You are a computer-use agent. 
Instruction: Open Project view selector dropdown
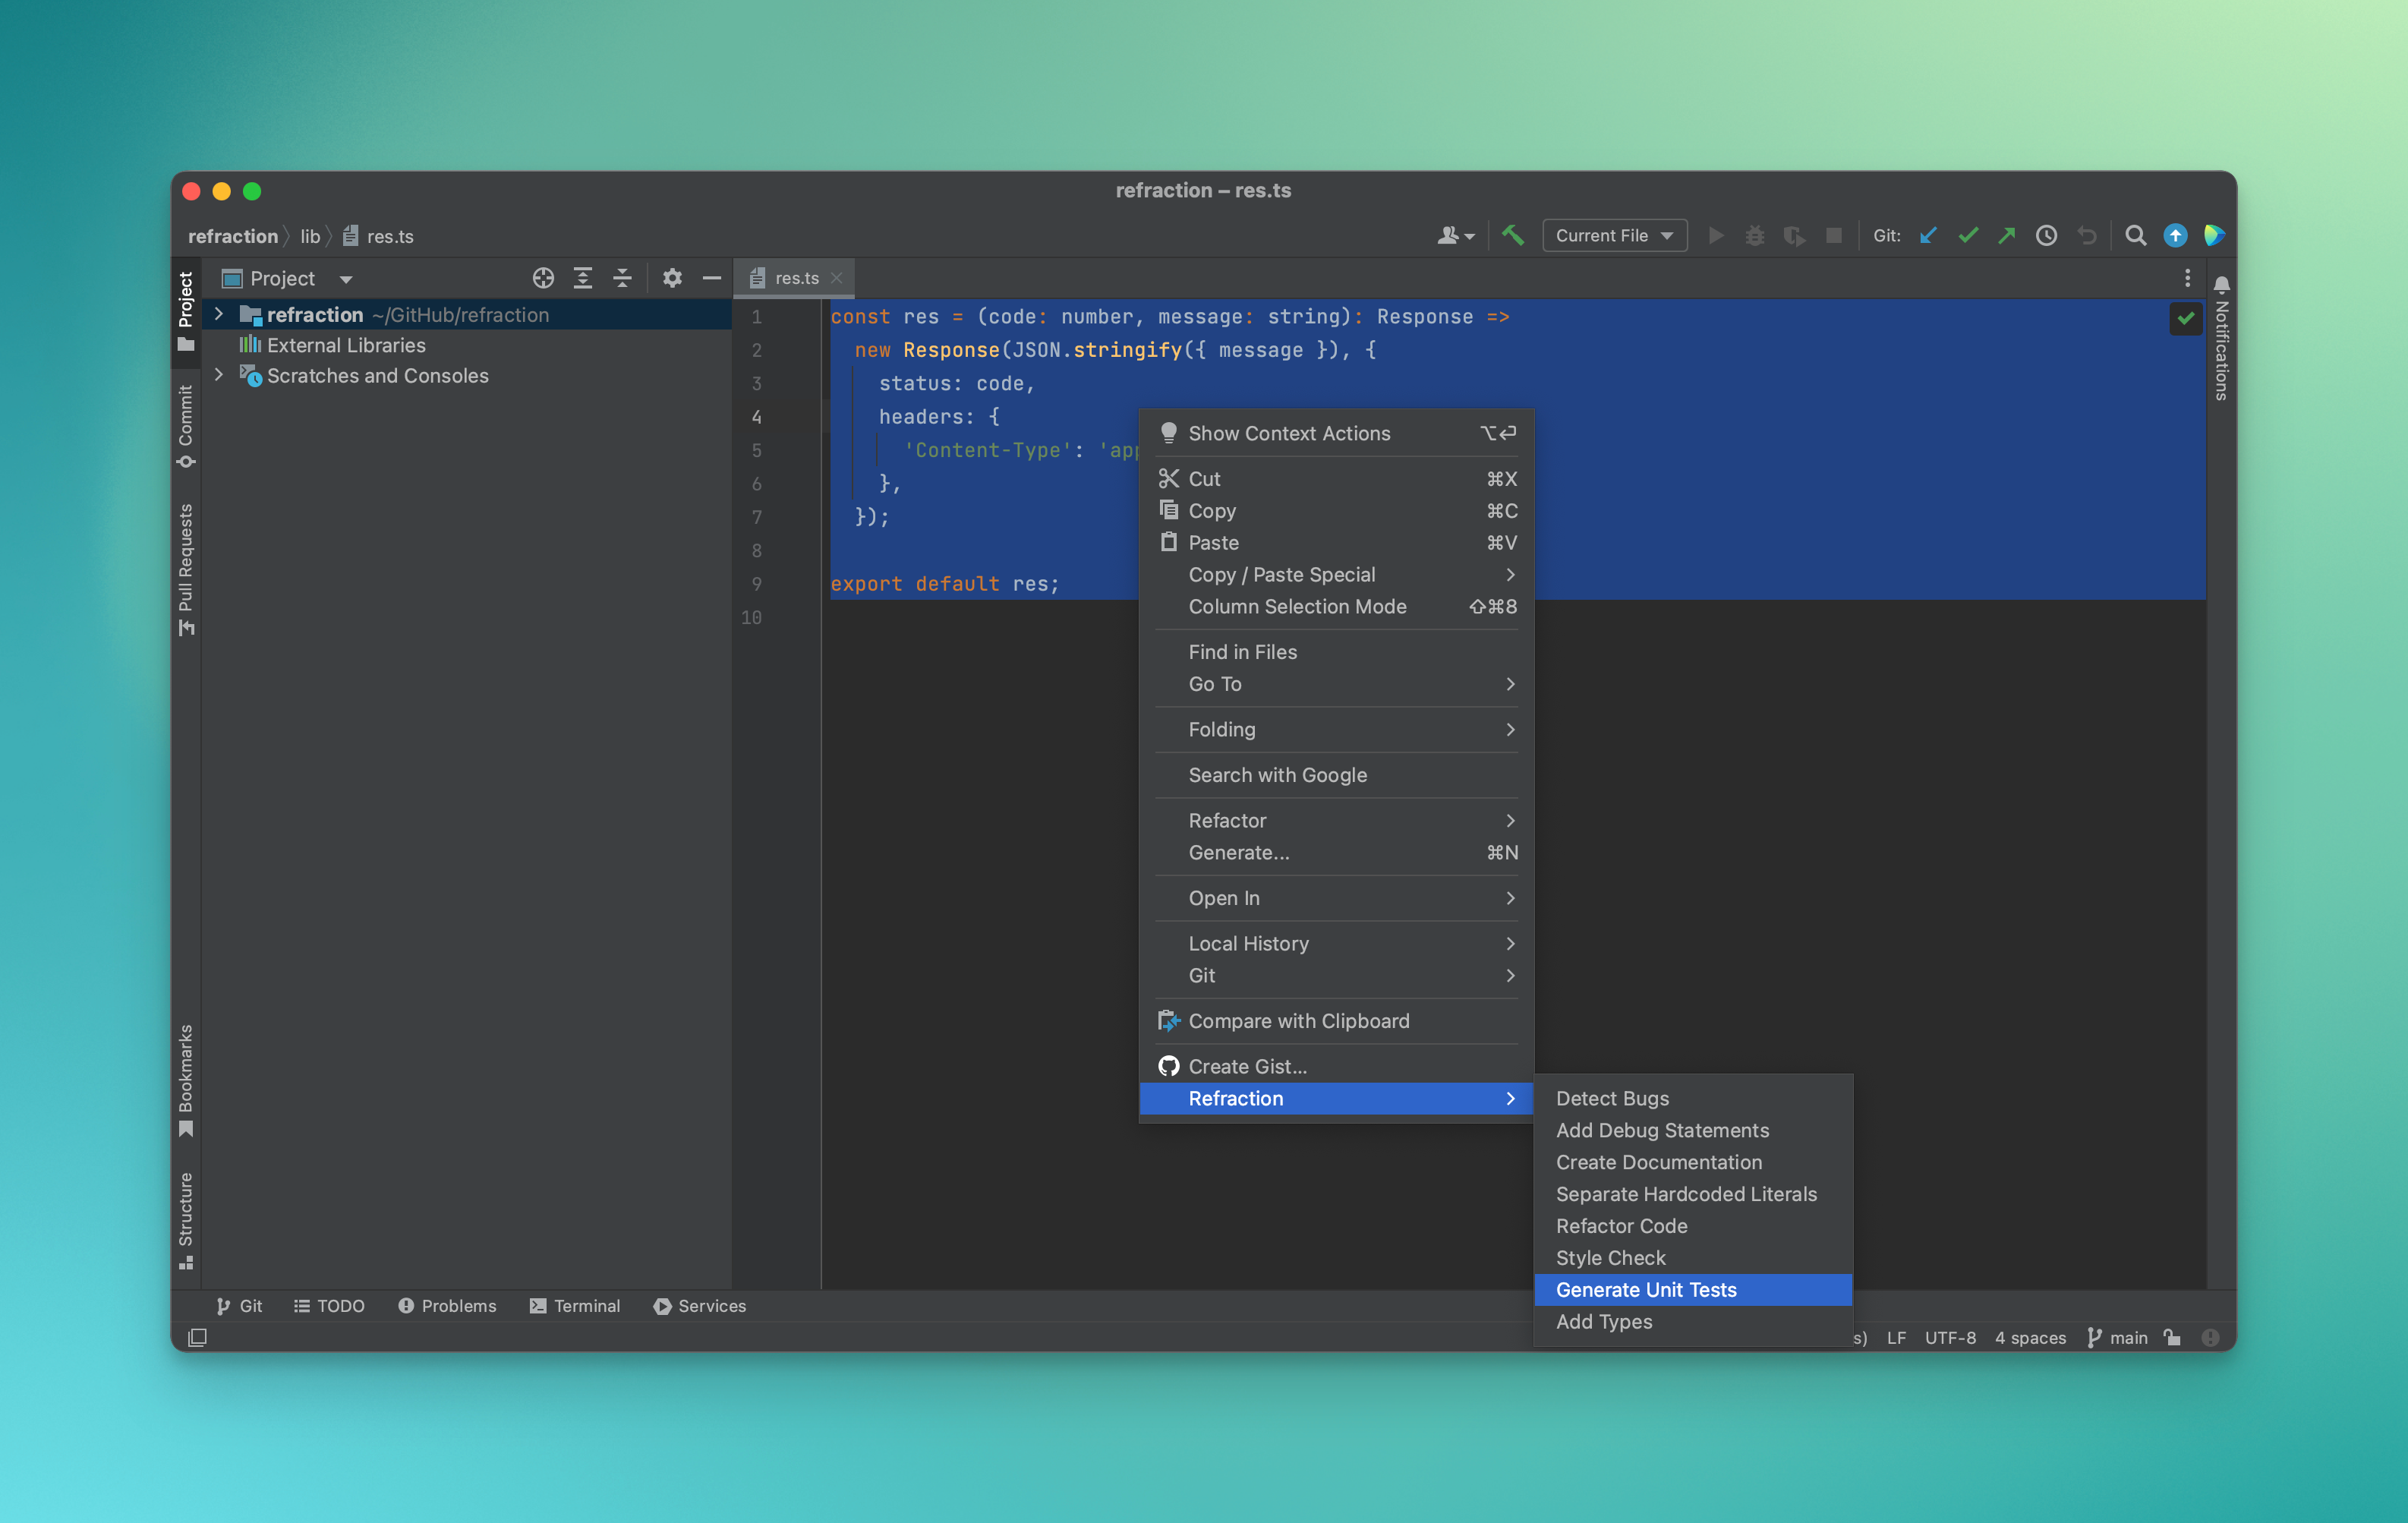pos(286,278)
